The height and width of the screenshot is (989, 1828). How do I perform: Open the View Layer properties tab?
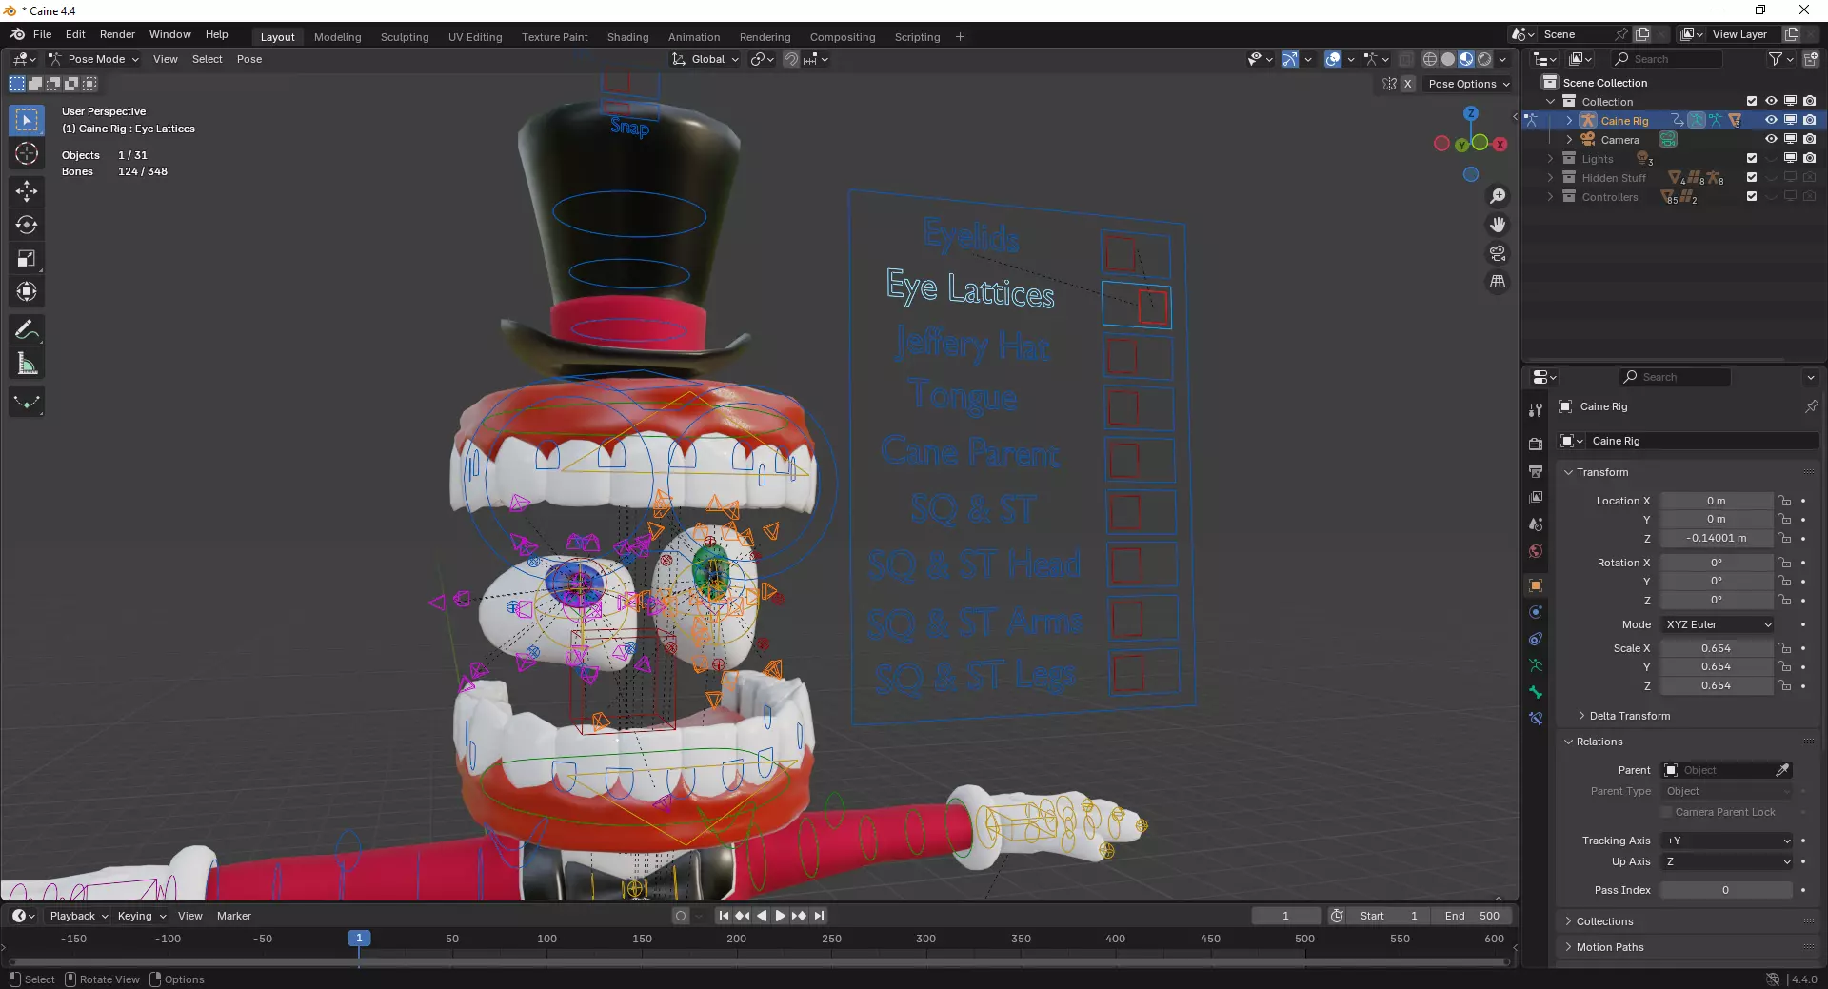[x=1535, y=498]
